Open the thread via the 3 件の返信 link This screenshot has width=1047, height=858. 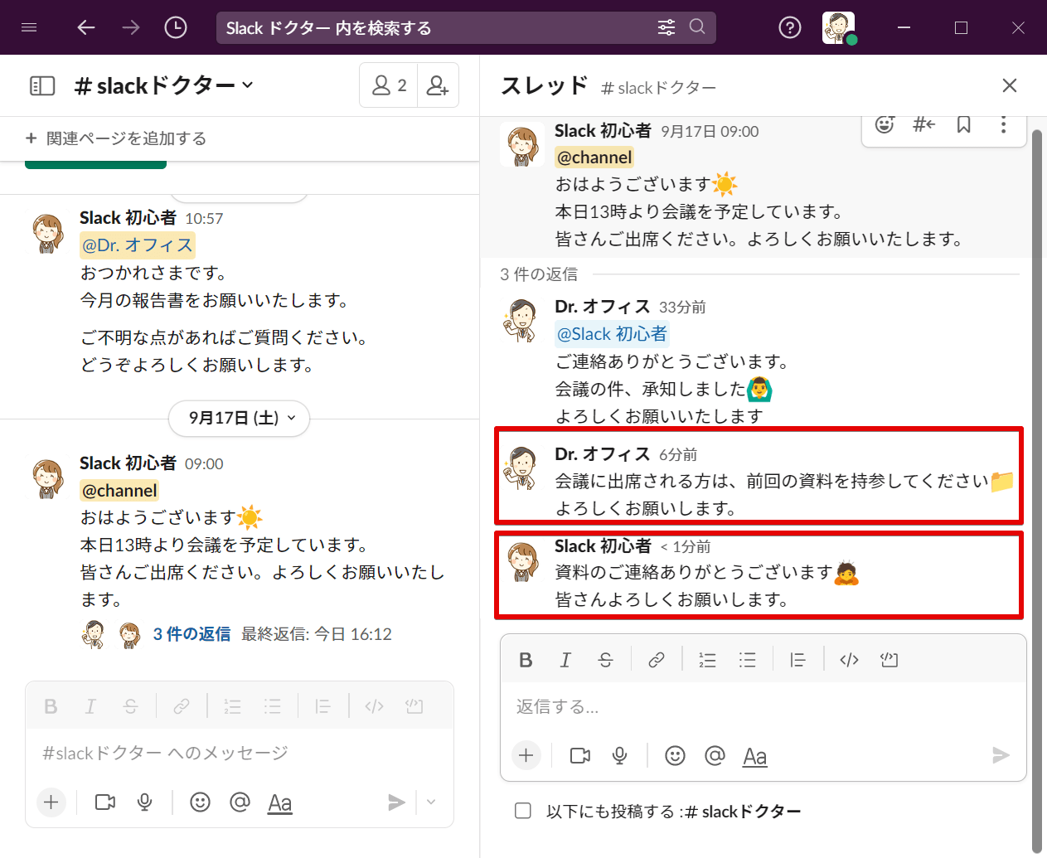(191, 633)
